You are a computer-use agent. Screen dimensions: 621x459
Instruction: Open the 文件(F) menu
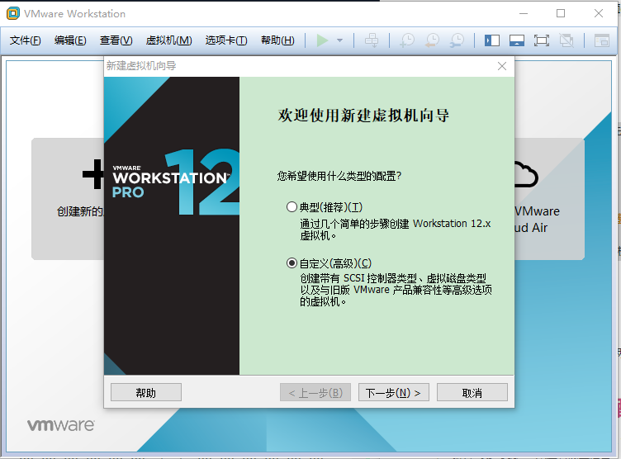pos(25,40)
